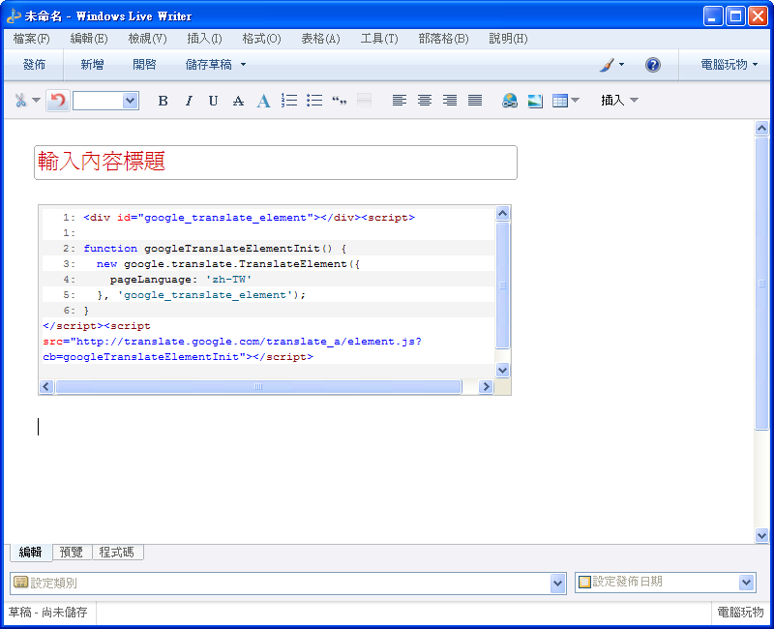Click the paintbrush theme icon
Viewport: 774px width, 629px height.
point(608,65)
